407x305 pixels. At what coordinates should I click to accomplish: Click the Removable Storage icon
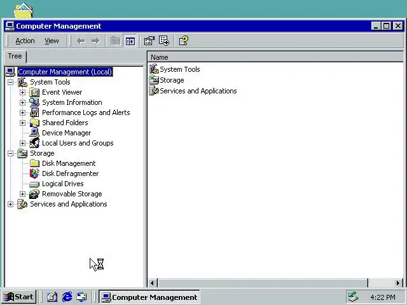[34, 194]
